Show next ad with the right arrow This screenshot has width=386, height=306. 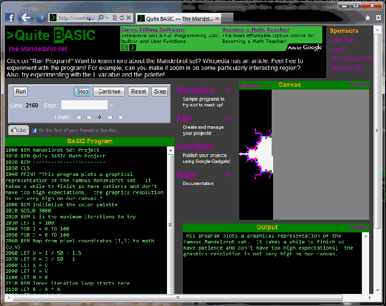pos(132,47)
